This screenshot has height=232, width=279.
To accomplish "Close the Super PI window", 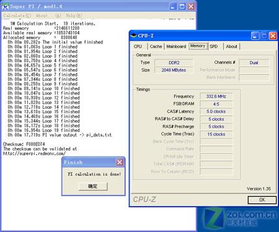I will 191,6.
